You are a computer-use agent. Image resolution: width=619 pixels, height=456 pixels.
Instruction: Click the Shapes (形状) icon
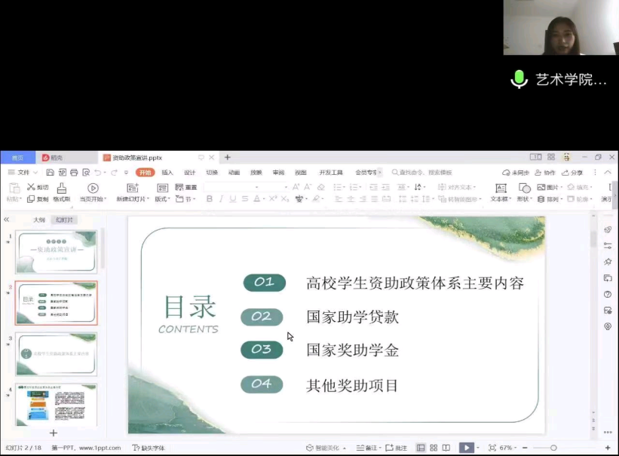523,188
